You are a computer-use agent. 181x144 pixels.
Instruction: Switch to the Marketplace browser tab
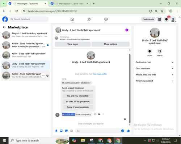tap(69, 4)
